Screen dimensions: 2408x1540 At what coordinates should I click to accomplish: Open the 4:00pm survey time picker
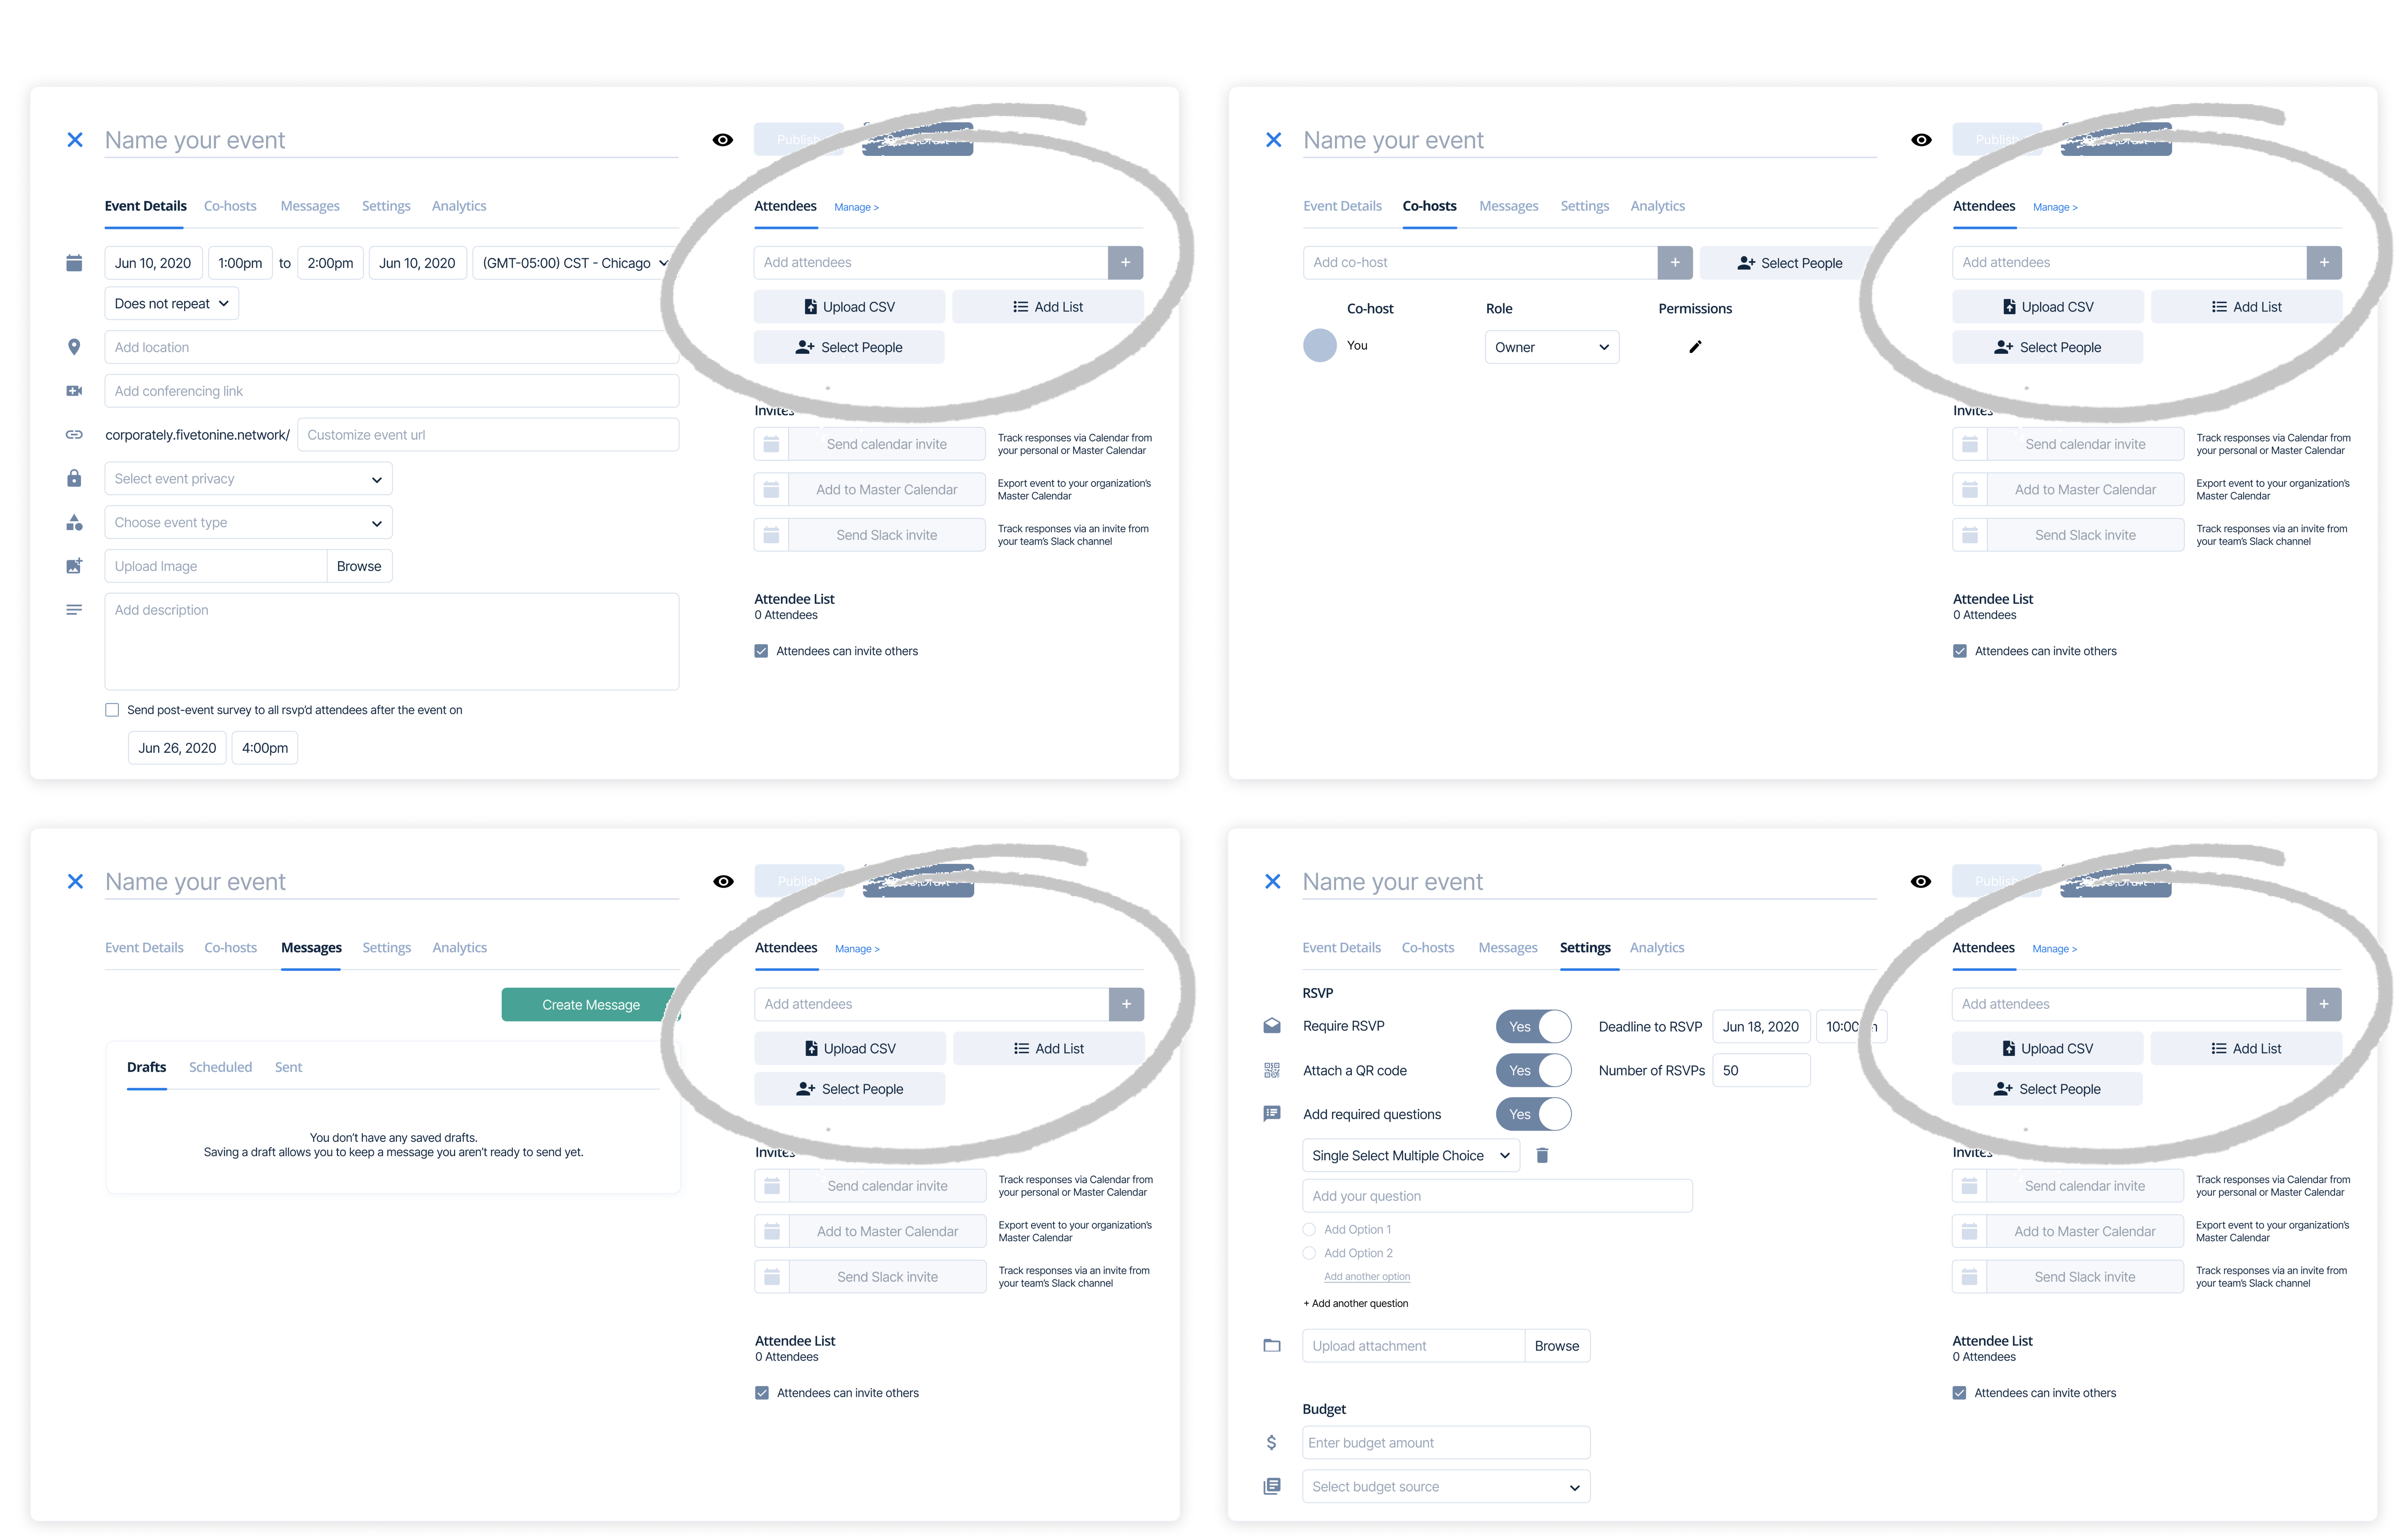coord(265,748)
